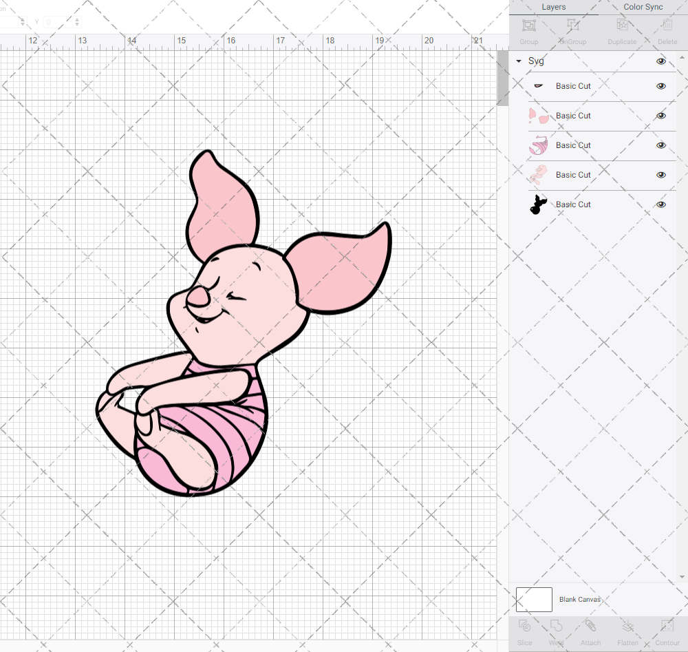Click the Delete trash icon
The width and height of the screenshot is (688, 652).
(667, 25)
